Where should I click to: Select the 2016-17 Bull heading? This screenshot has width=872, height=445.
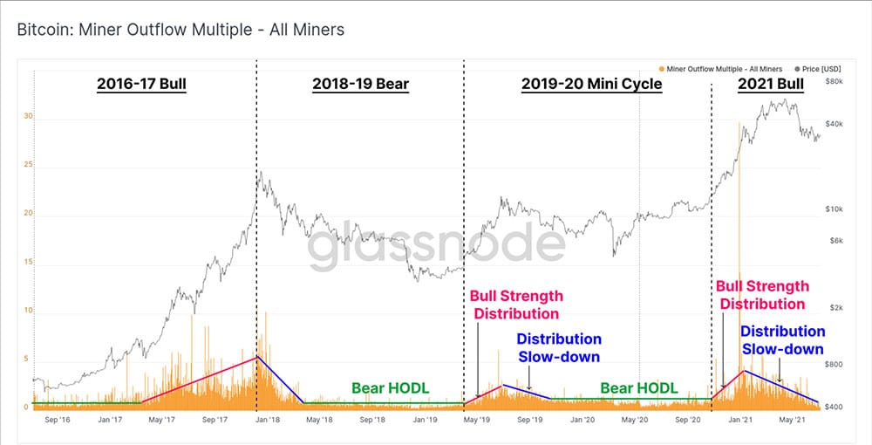141,84
